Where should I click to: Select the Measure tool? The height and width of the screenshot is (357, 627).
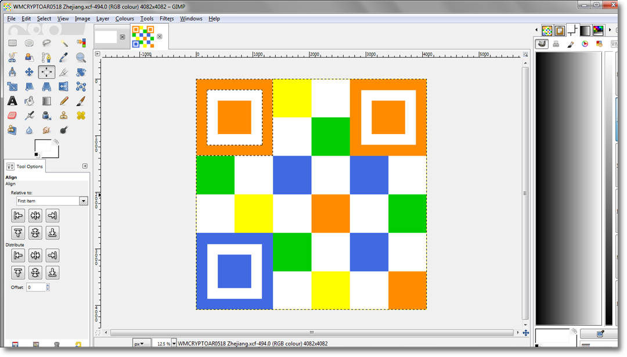tap(12, 72)
